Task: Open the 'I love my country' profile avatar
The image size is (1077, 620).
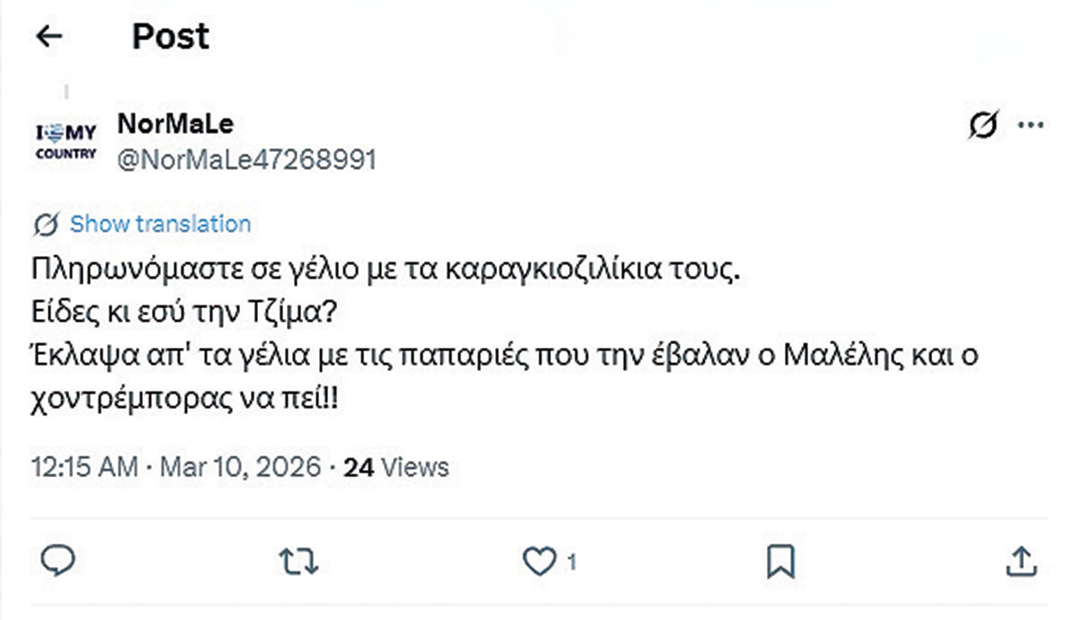Action: (x=66, y=142)
